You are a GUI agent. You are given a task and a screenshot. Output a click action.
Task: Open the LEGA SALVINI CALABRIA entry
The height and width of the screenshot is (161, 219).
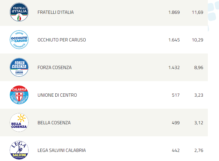coord(62,150)
